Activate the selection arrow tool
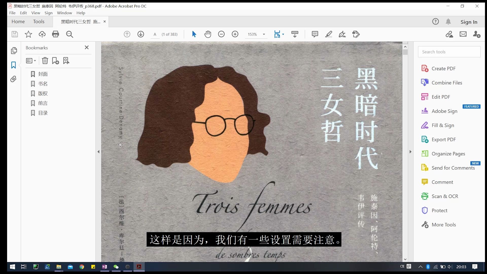487x274 pixels. pyautogui.click(x=194, y=34)
